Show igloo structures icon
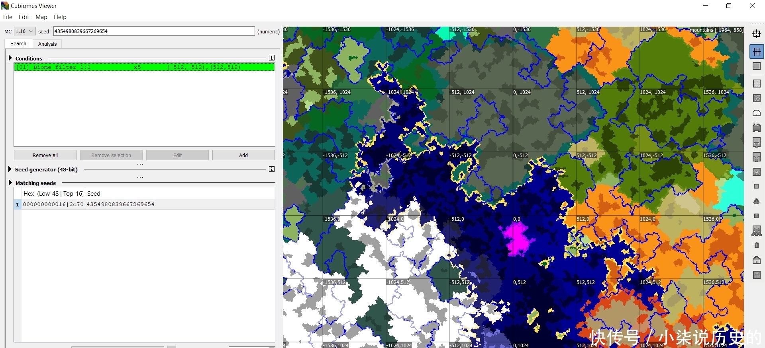Image resolution: width=765 pixels, height=348 pixels. tap(757, 113)
